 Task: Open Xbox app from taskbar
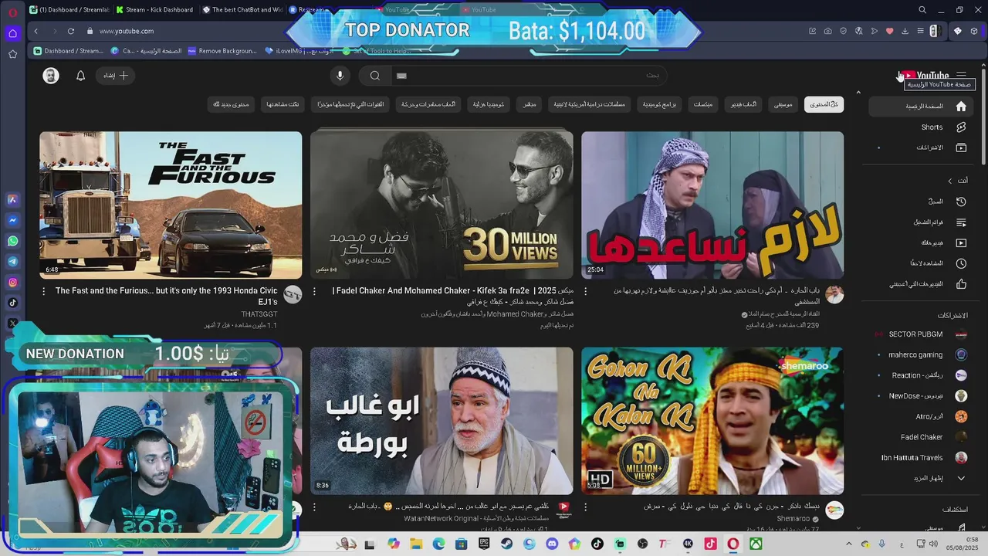(x=756, y=544)
